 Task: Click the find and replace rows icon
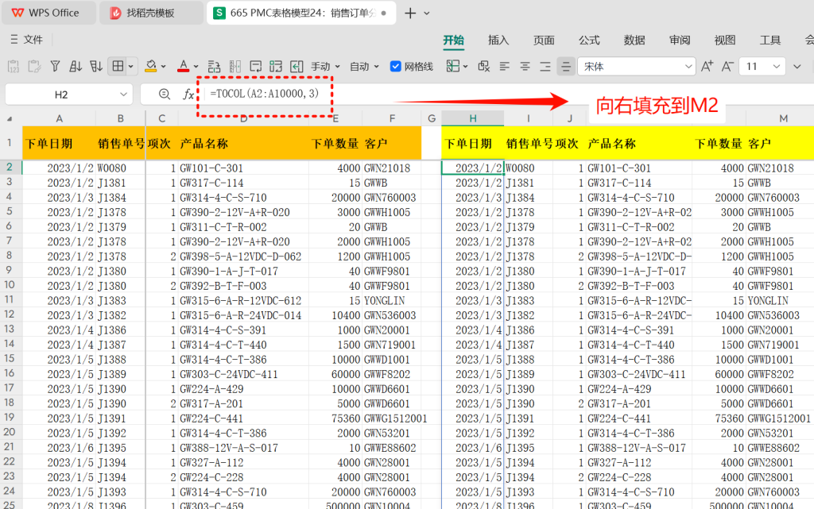214,67
